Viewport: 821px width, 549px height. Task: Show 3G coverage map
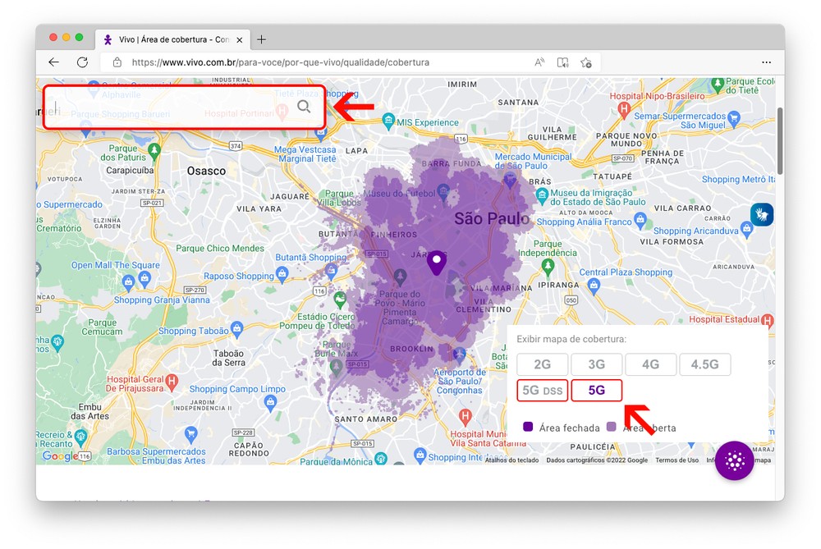[x=596, y=364]
